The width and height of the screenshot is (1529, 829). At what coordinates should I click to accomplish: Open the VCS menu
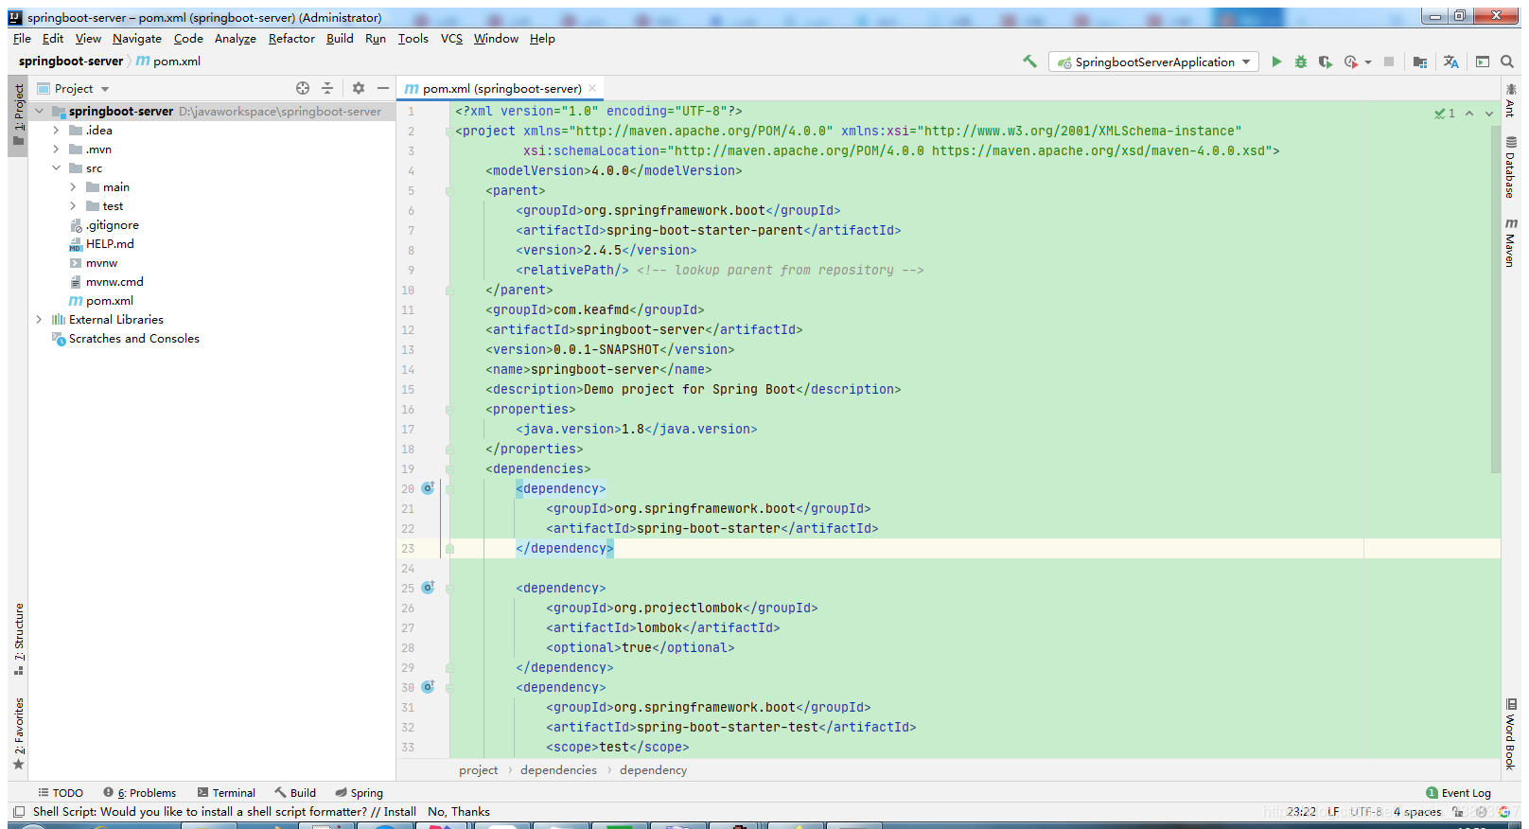451,39
